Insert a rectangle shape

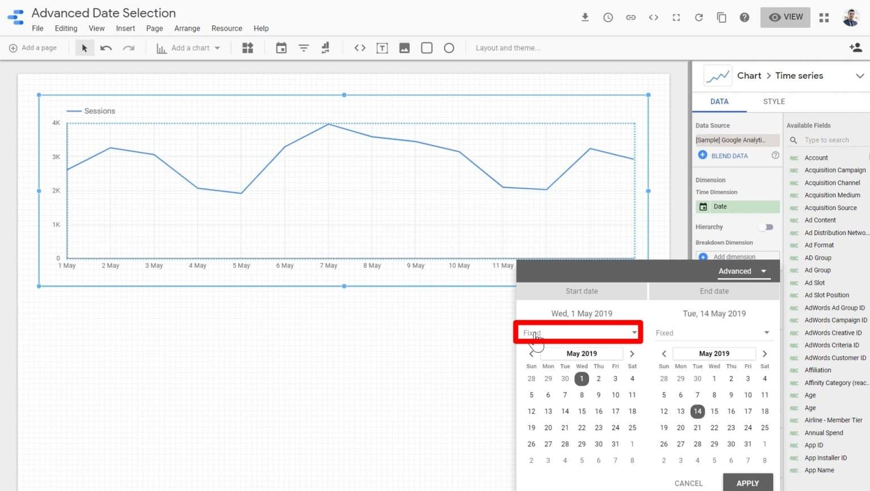427,48
